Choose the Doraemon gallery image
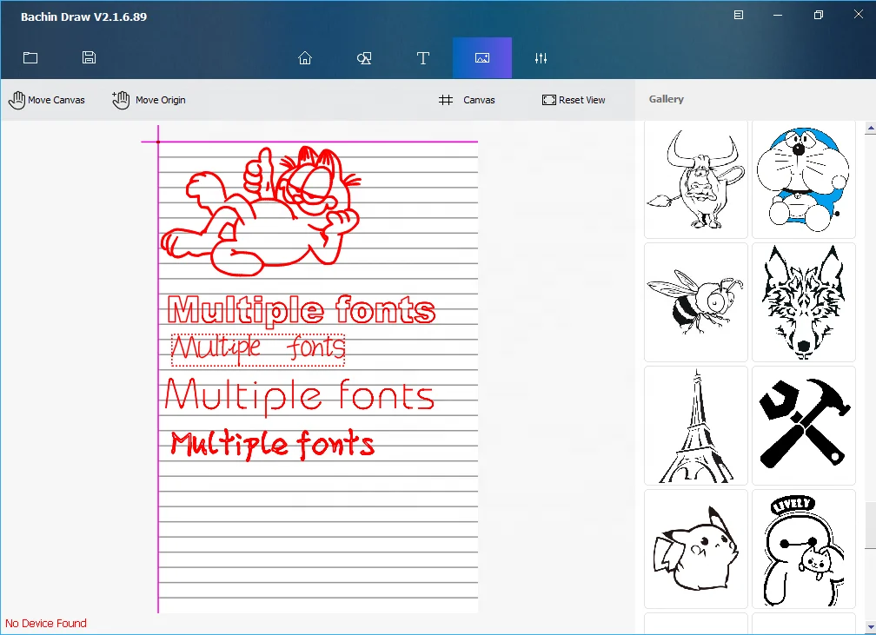 pos(803,179)
